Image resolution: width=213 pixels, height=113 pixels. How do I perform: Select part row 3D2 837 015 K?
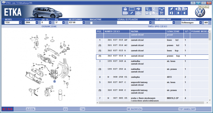[152, 52]
